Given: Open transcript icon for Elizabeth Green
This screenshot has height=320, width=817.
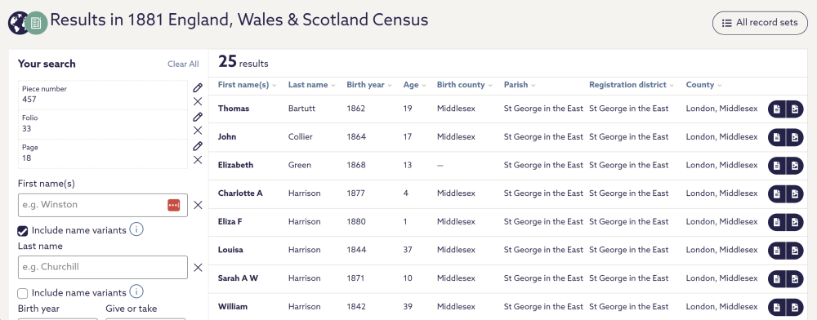Looking at the screenshot, I should coord(777,166).
